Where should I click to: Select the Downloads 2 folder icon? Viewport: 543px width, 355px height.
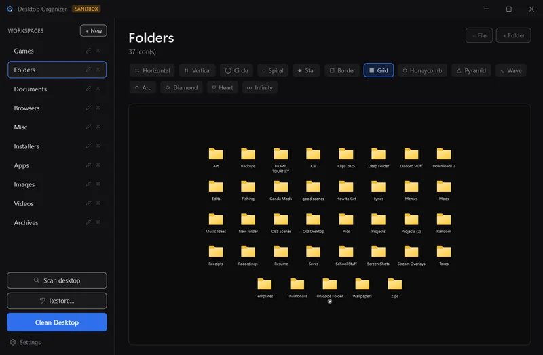pos(444,154)
